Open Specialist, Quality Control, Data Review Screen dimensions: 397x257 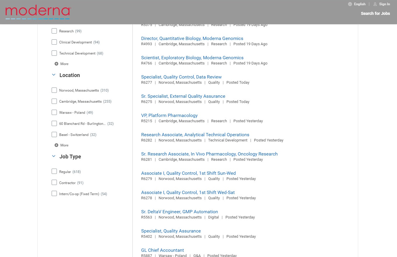[181, 77]
